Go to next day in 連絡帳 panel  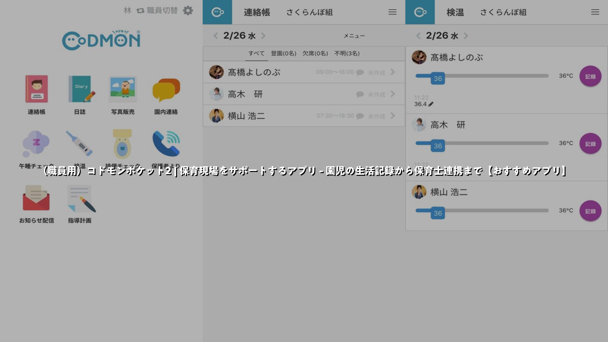click(x=263, y=36)
